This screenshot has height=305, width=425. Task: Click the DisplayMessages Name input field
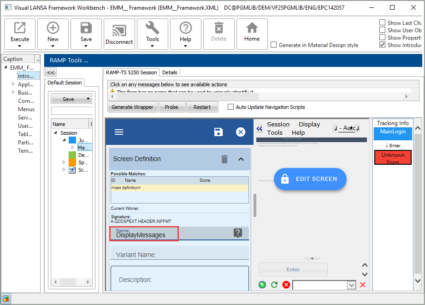(x=144, y=235)
